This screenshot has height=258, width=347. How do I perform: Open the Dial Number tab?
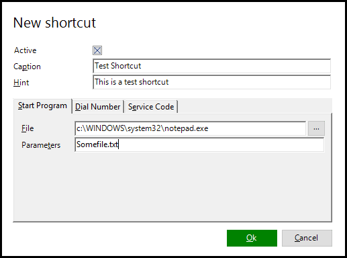(98, 107)
